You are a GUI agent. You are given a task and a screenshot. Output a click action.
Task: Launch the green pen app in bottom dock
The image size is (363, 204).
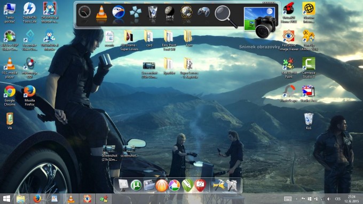click(187, 185)
